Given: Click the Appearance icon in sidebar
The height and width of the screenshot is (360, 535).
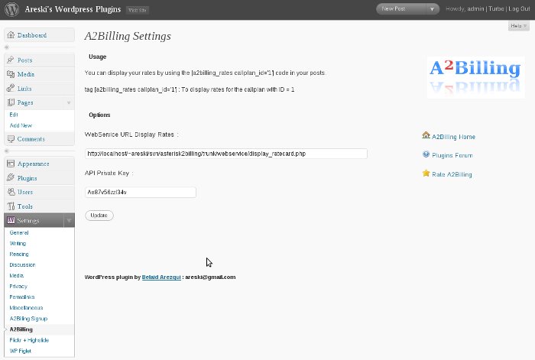Looking at the screenshot, I should 10,164.
